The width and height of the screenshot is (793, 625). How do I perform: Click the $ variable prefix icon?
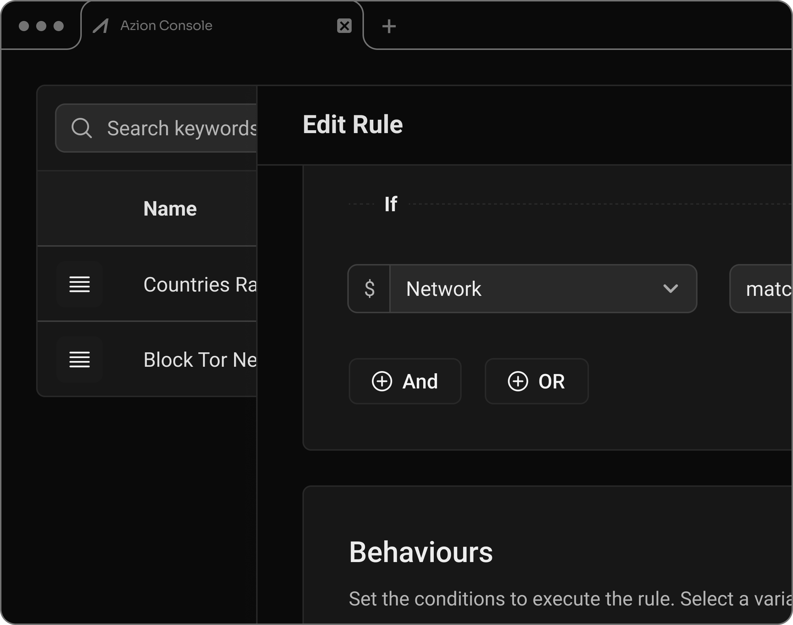(369, 289)
